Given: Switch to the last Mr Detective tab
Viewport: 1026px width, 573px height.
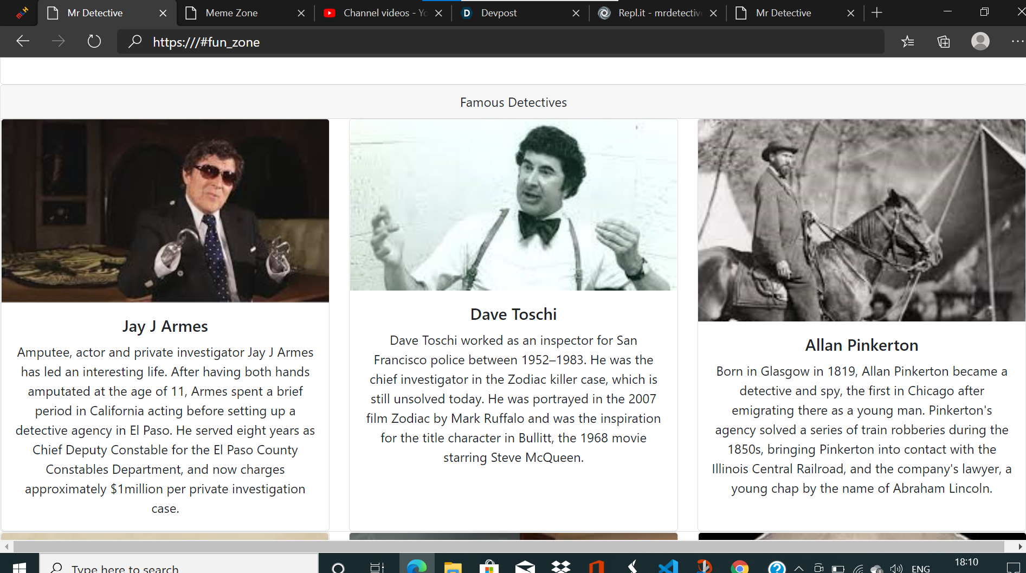Looking at the screenshot, I should (x=795, y=13).
